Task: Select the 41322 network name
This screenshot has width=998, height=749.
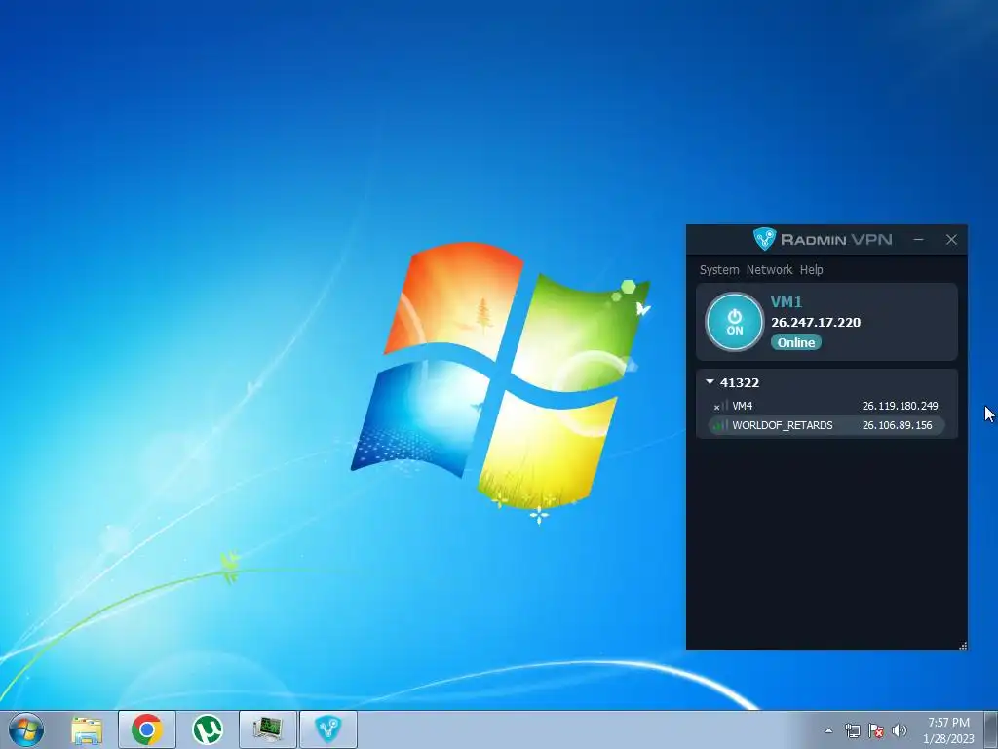Action: pyautogui.click(x=740, y=382)
